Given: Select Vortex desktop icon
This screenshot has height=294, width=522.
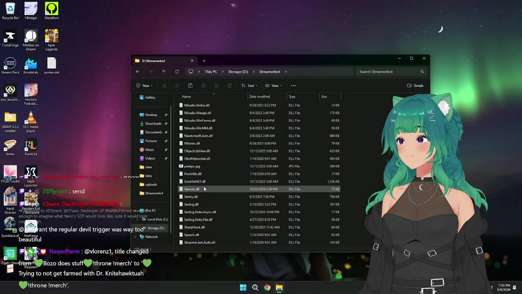Looking at the screenshot, I should click(x=10, y=147).
